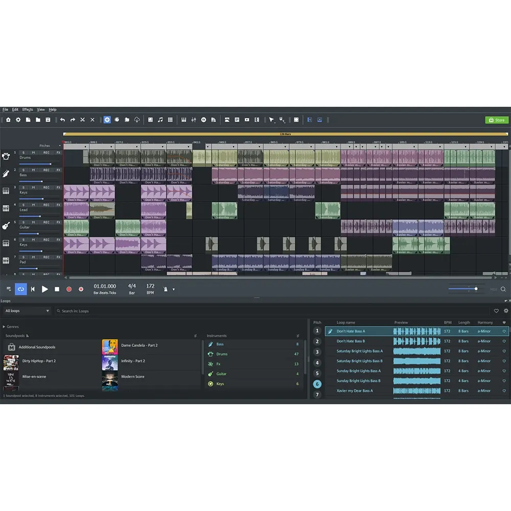Open the mixer faders icon

194,120
